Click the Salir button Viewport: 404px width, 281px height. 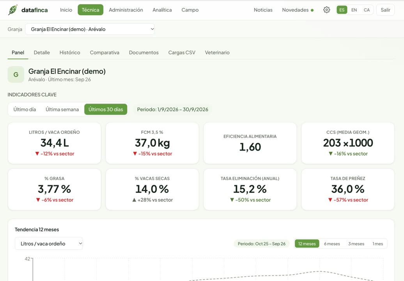[x=385, y=10]
